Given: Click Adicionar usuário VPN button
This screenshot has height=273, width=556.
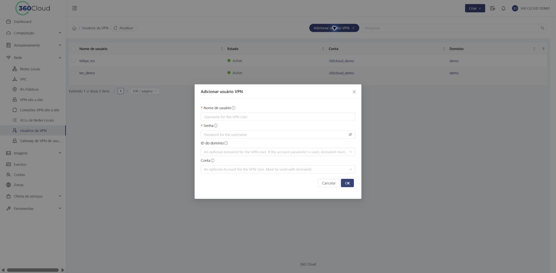Looking at the screenshot, I should pos(334,28).
